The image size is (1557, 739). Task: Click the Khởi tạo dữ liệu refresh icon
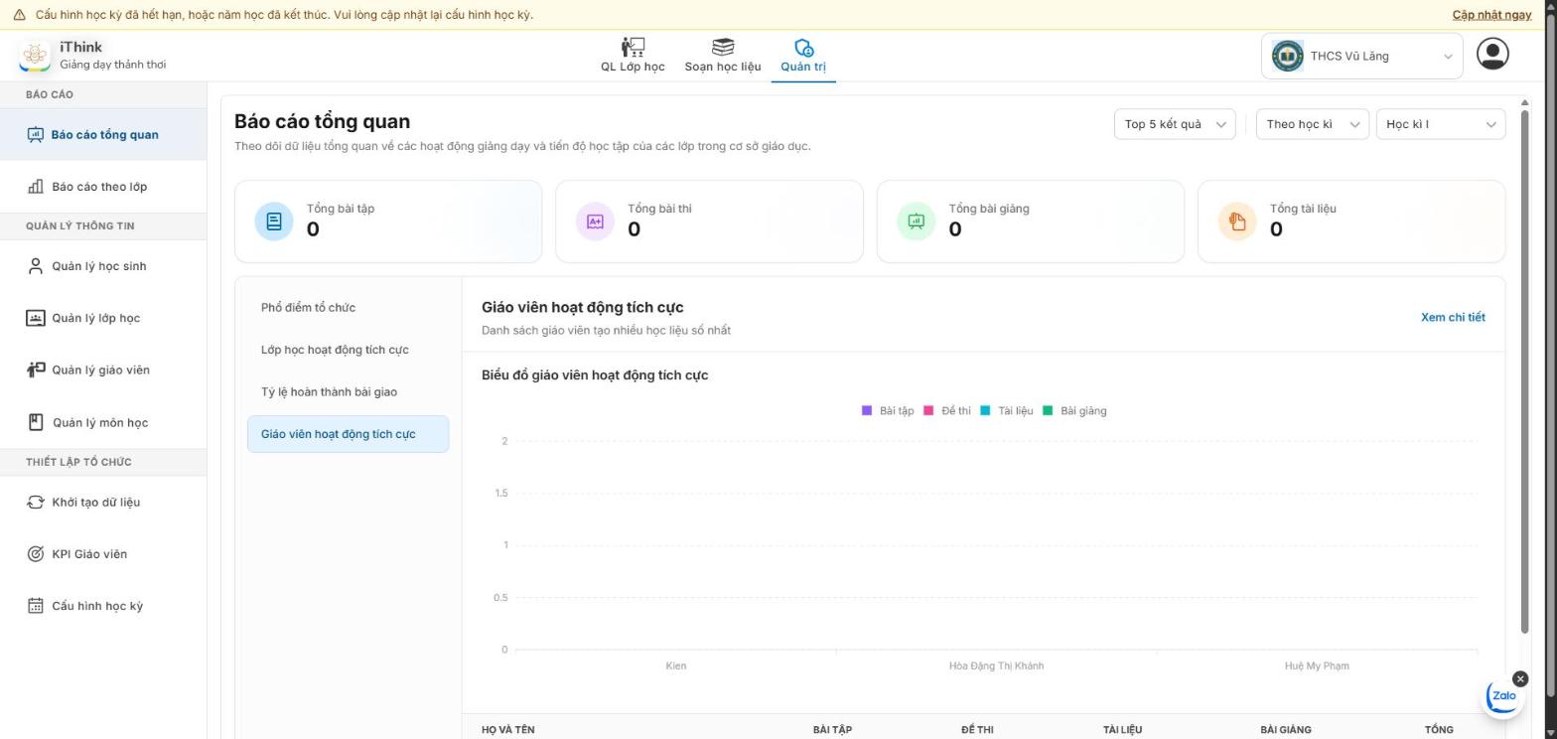click(x=36, y=502)
